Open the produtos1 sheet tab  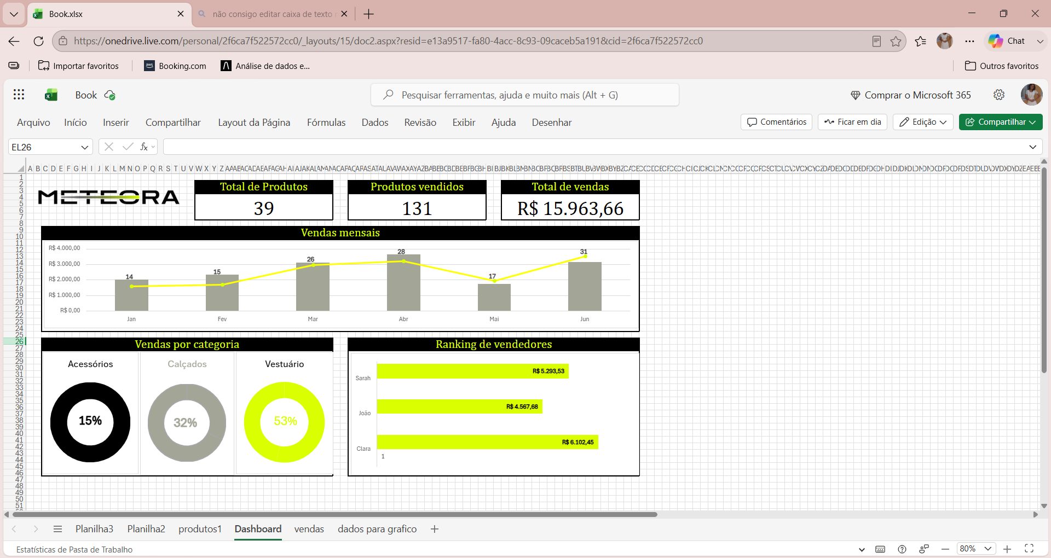click(200, 529)
